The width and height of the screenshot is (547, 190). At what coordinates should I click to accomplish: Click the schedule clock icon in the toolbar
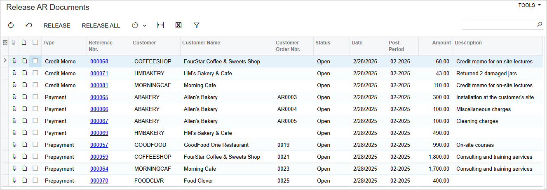click(x=135, y=25)
